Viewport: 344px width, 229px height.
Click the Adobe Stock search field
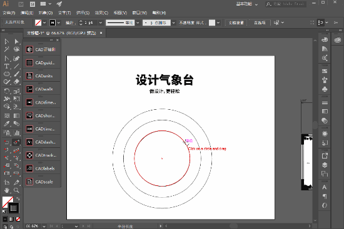tap(286, 4)
